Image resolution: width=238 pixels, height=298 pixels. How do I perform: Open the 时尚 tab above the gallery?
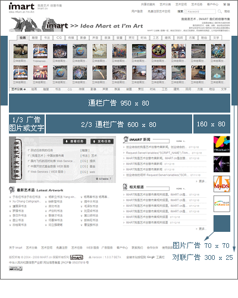pos(143,38)
